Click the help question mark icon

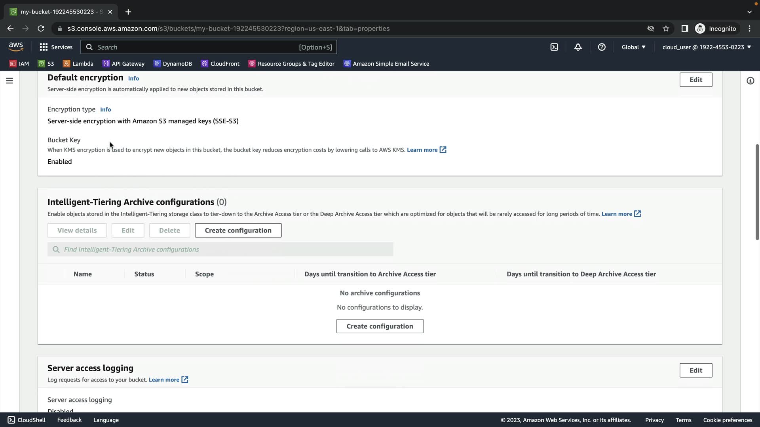[602, 47]
